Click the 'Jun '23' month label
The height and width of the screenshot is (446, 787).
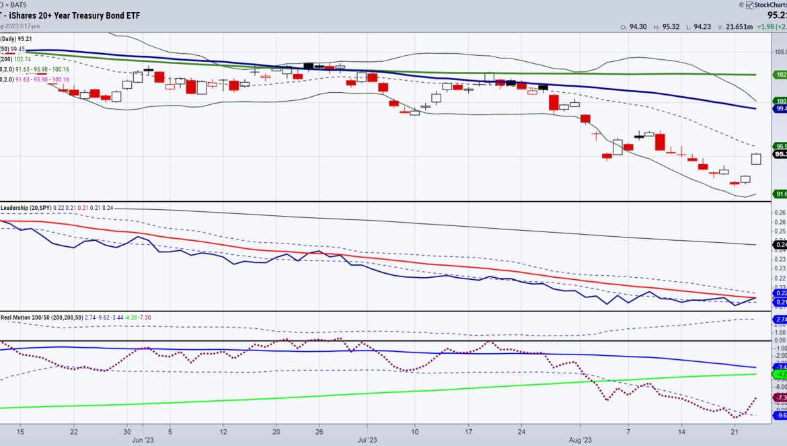pos(143,441)
